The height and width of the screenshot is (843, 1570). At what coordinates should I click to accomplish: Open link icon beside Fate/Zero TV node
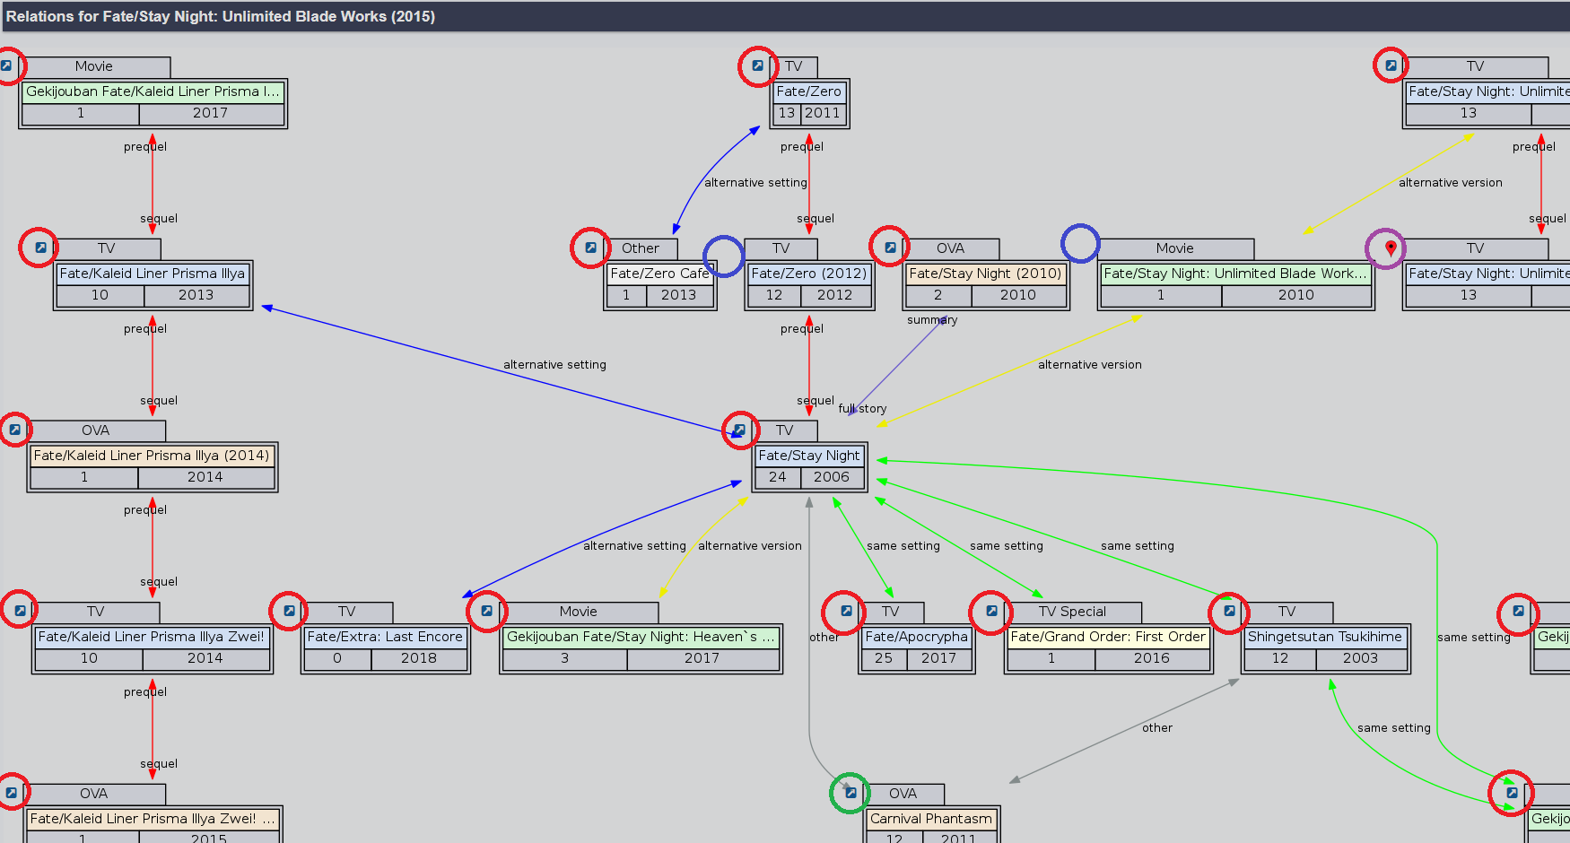point(757,66)
